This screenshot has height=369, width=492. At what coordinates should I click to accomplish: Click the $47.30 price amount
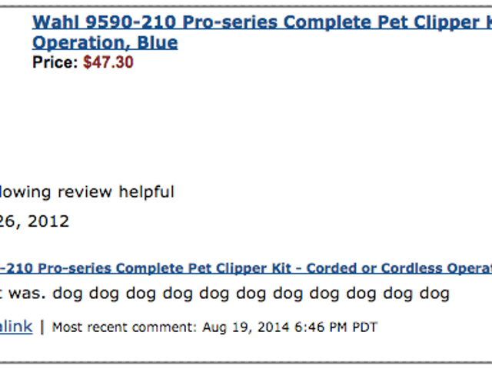(108, 62)
